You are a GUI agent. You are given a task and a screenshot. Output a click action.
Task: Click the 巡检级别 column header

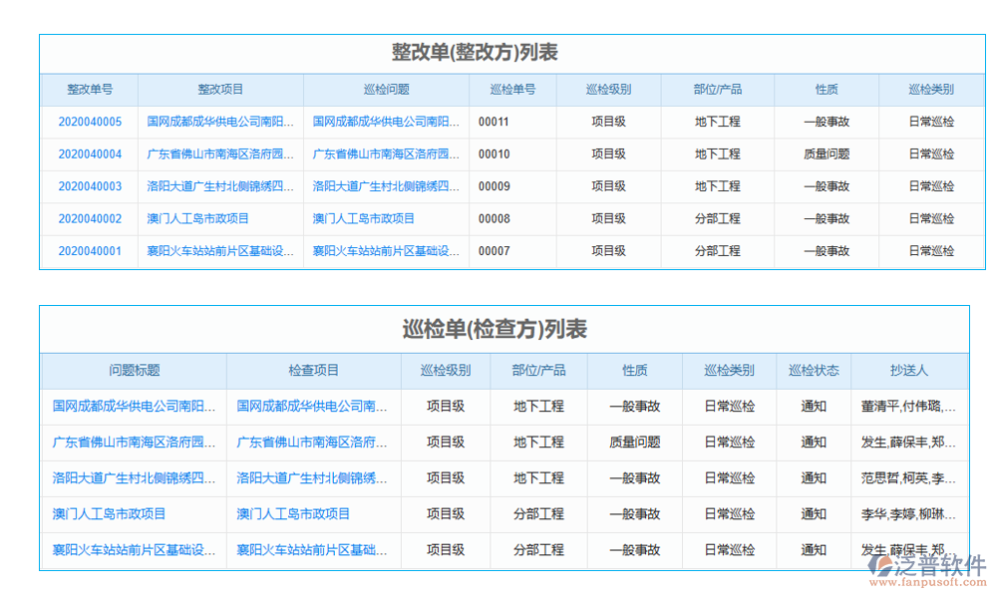click(609, 90)
